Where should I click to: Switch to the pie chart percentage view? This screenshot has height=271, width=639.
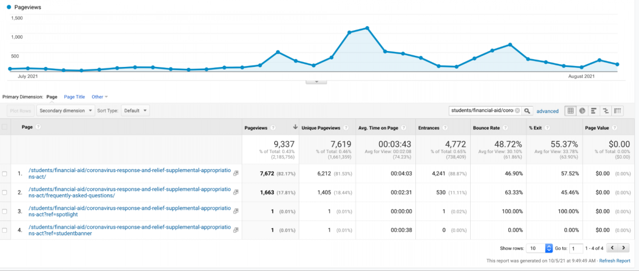point(583,111)
